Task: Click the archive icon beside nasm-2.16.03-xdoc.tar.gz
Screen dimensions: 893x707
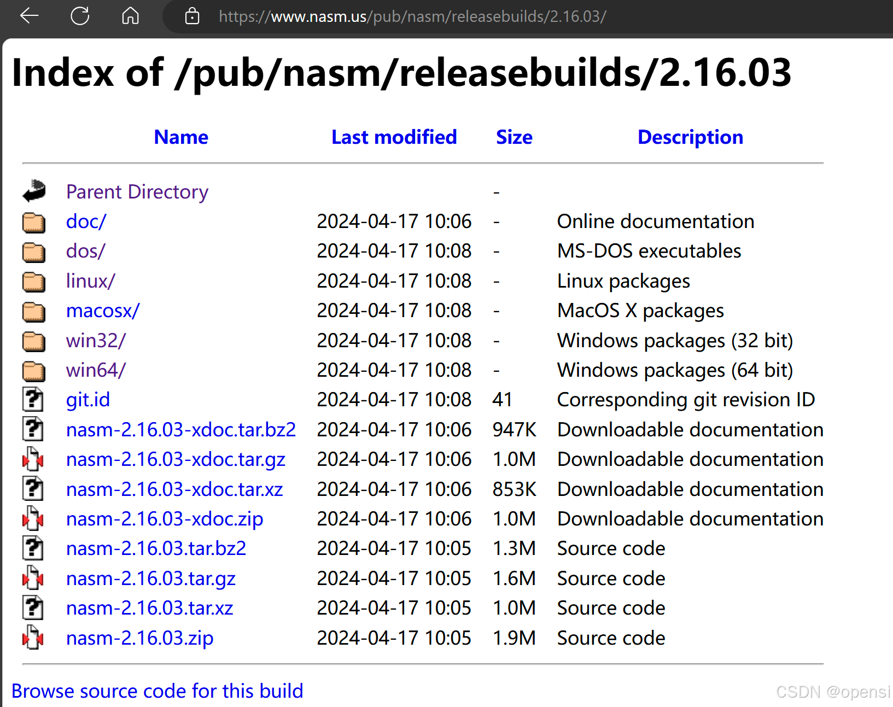Action: [x=33, y=459]
